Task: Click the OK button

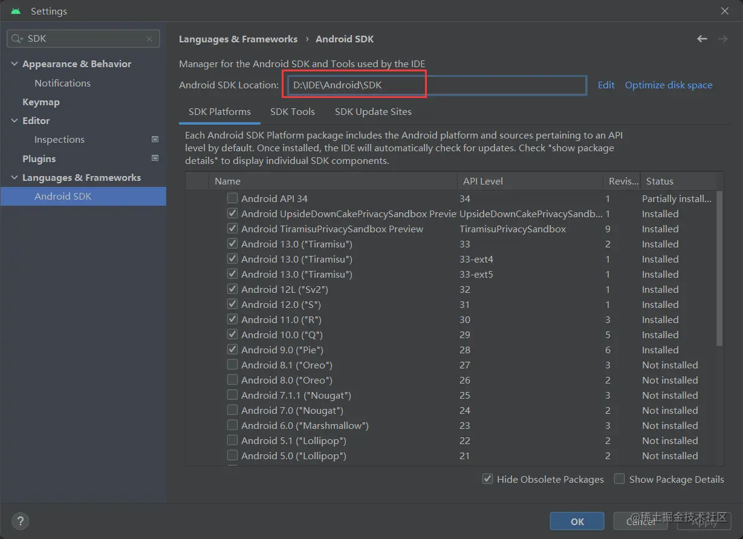Action: 577,521
